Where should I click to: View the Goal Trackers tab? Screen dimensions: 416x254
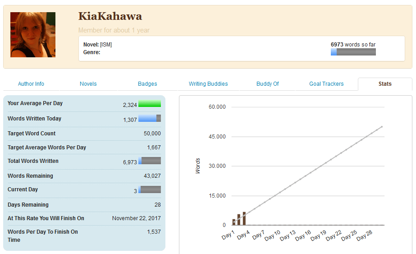(326, 84)
